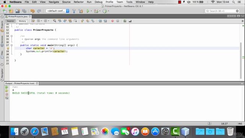This screenshot has width=245, height=138.
Task: Run the project with the green play icon
Action: [x=88, y=11]
